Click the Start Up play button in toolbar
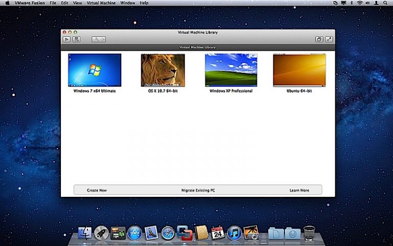Screen dimensions: 393x246 67,39
